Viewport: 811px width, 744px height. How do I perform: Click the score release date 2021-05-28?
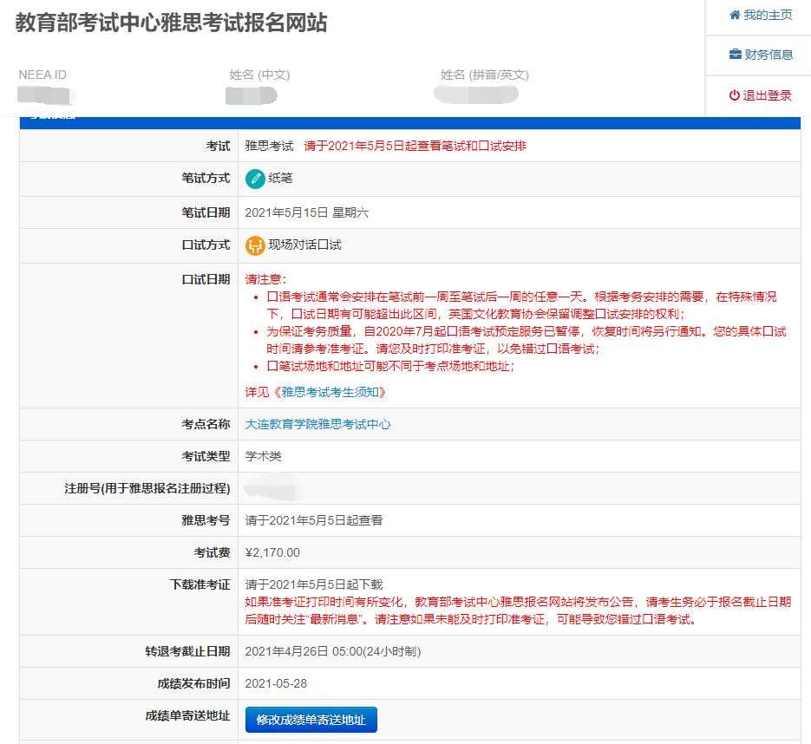tap(276, 683)
